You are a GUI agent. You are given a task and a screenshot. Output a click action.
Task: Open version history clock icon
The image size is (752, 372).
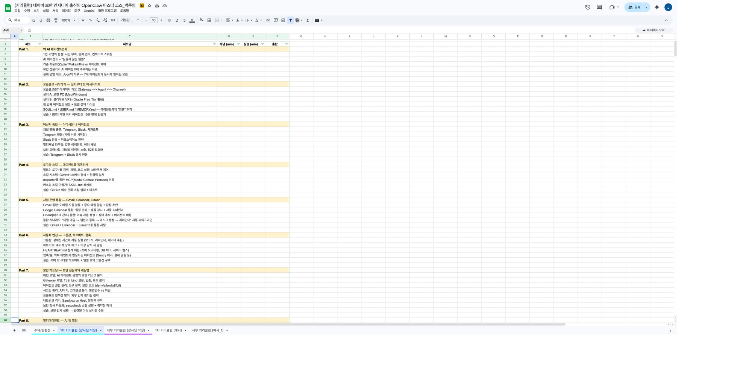coord(588,7)
